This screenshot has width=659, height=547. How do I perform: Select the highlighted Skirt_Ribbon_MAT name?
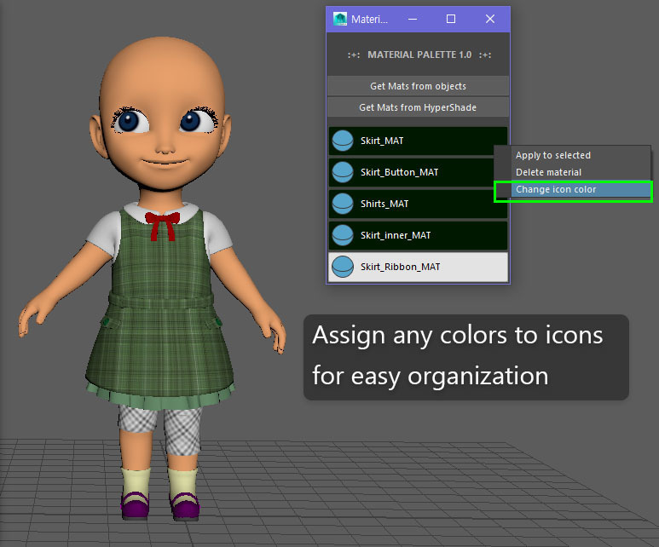[x=400, y=267]
